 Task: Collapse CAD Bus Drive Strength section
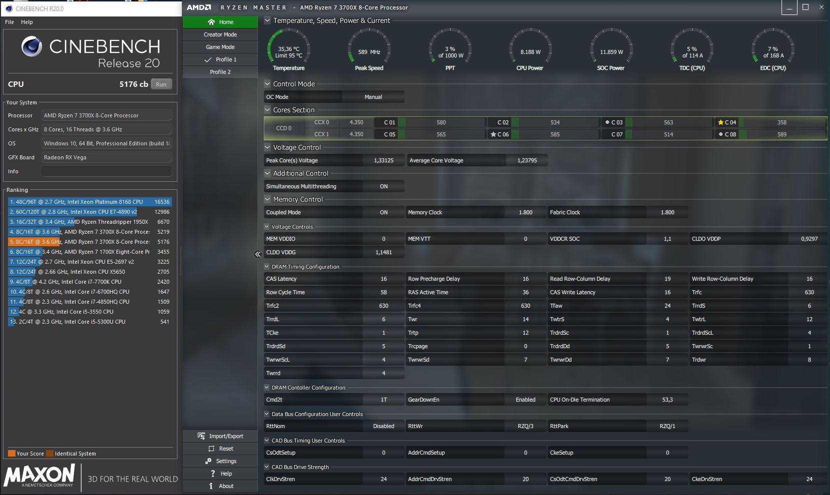tap(267, 467)
